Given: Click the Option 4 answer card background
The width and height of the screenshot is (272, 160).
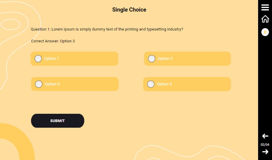Looking at the screenshot, I should click(x=201, y=84).
